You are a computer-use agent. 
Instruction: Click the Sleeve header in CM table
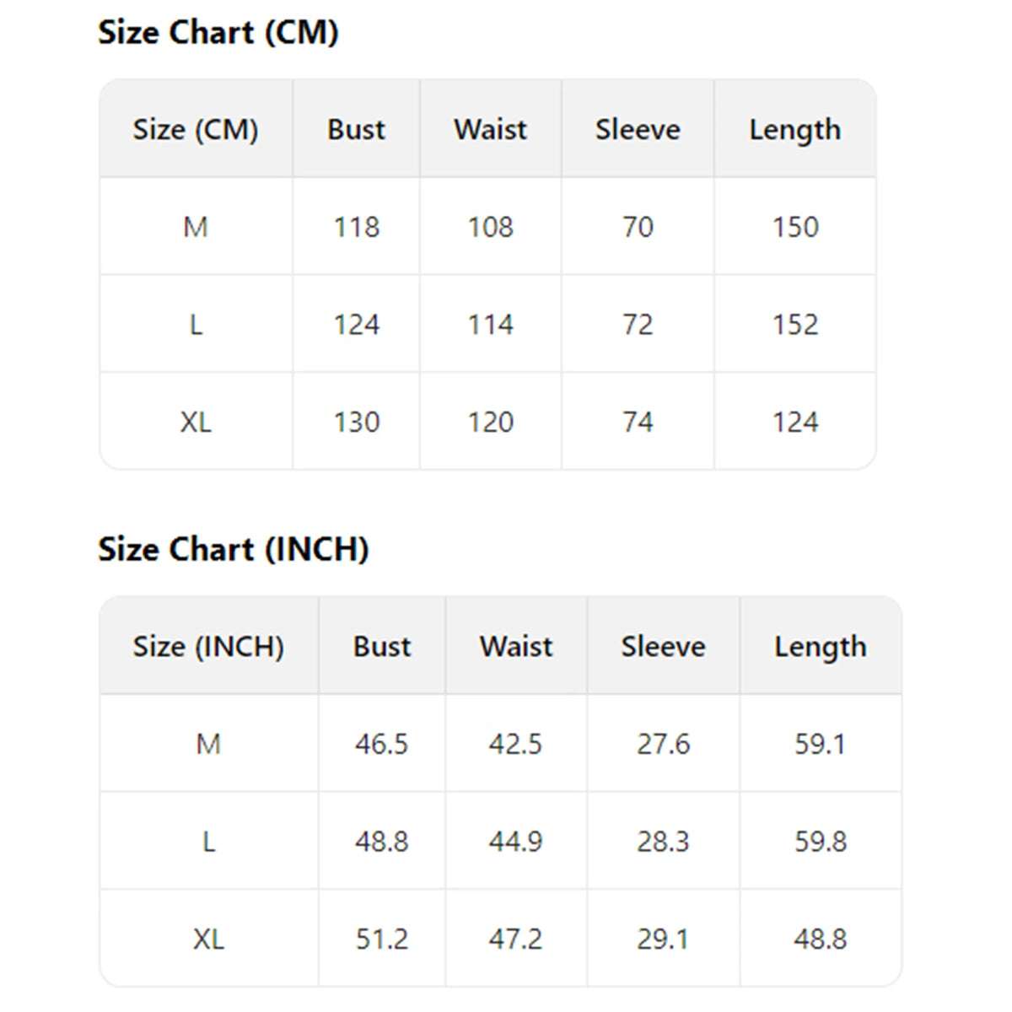pyautogui.click(x=638, y=130)
